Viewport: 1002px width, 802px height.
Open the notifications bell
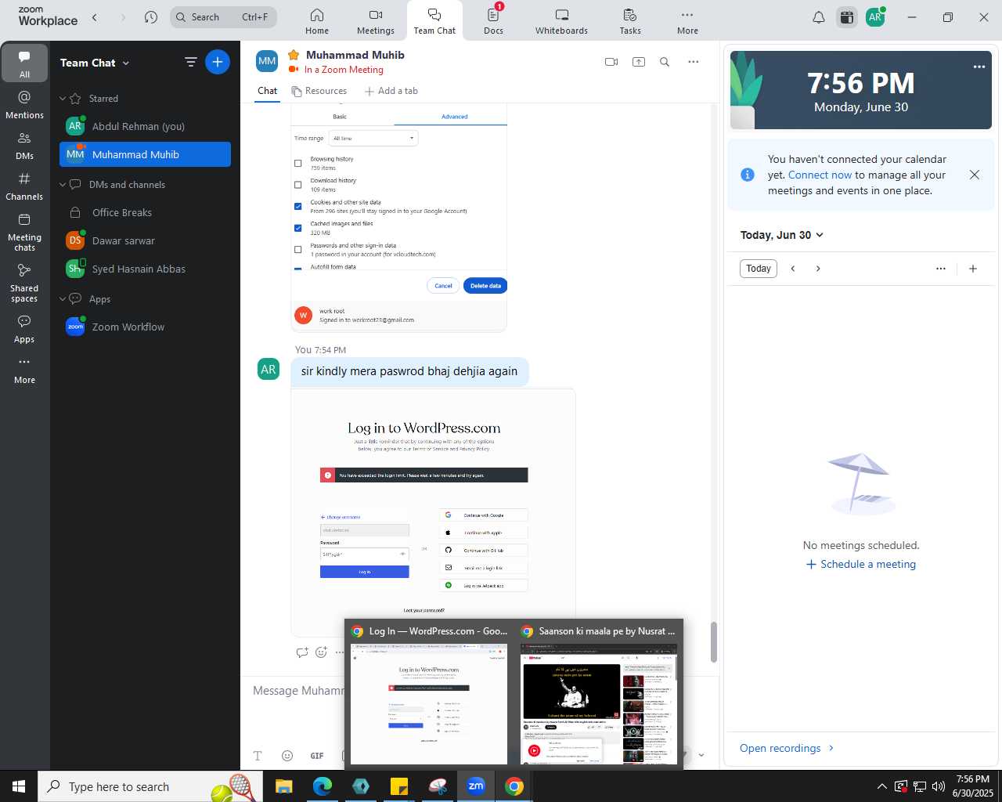[x=819, y=16]
